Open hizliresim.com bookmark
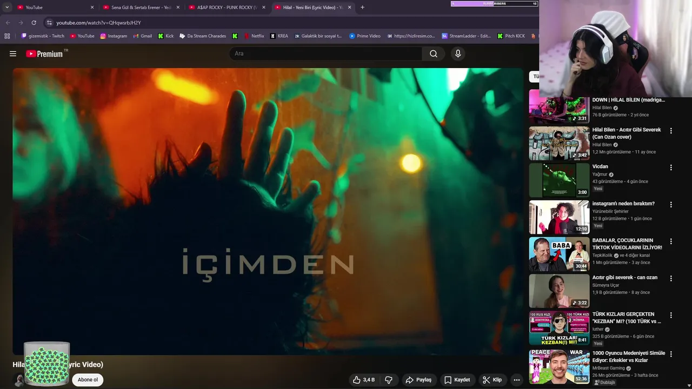 (x=411, y=36)
